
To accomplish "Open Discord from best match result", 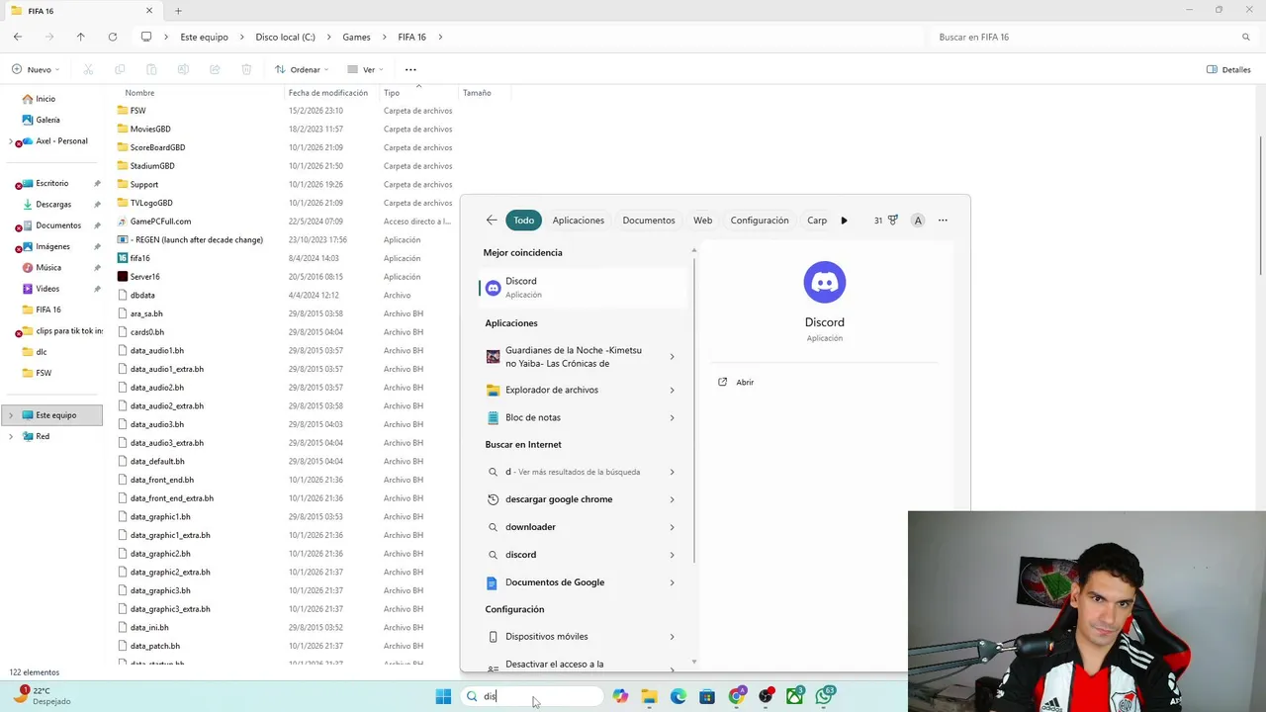I will [583, 287].
